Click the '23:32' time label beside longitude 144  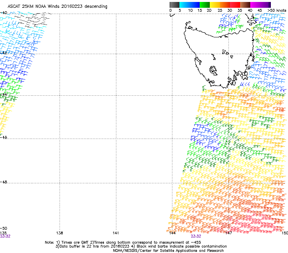pos(196,236)
